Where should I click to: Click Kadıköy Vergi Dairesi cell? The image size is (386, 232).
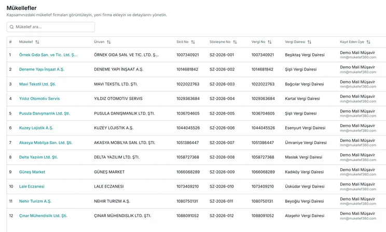(305, 172)
